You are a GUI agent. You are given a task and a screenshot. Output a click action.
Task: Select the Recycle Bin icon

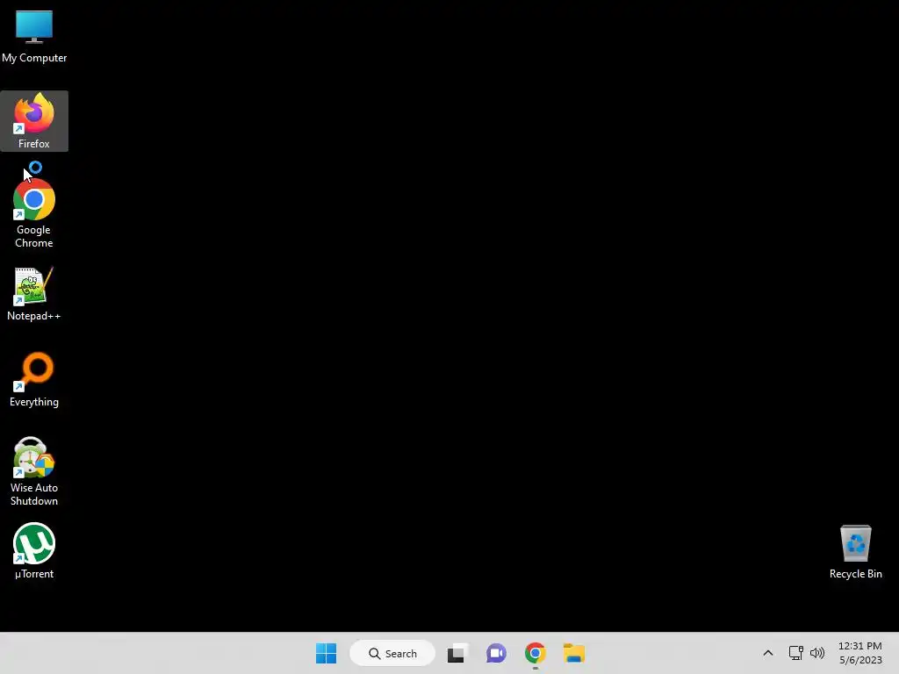[855, 551]
